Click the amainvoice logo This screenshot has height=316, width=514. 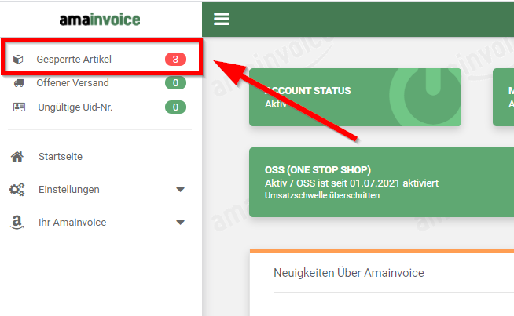tap(100, 20)
